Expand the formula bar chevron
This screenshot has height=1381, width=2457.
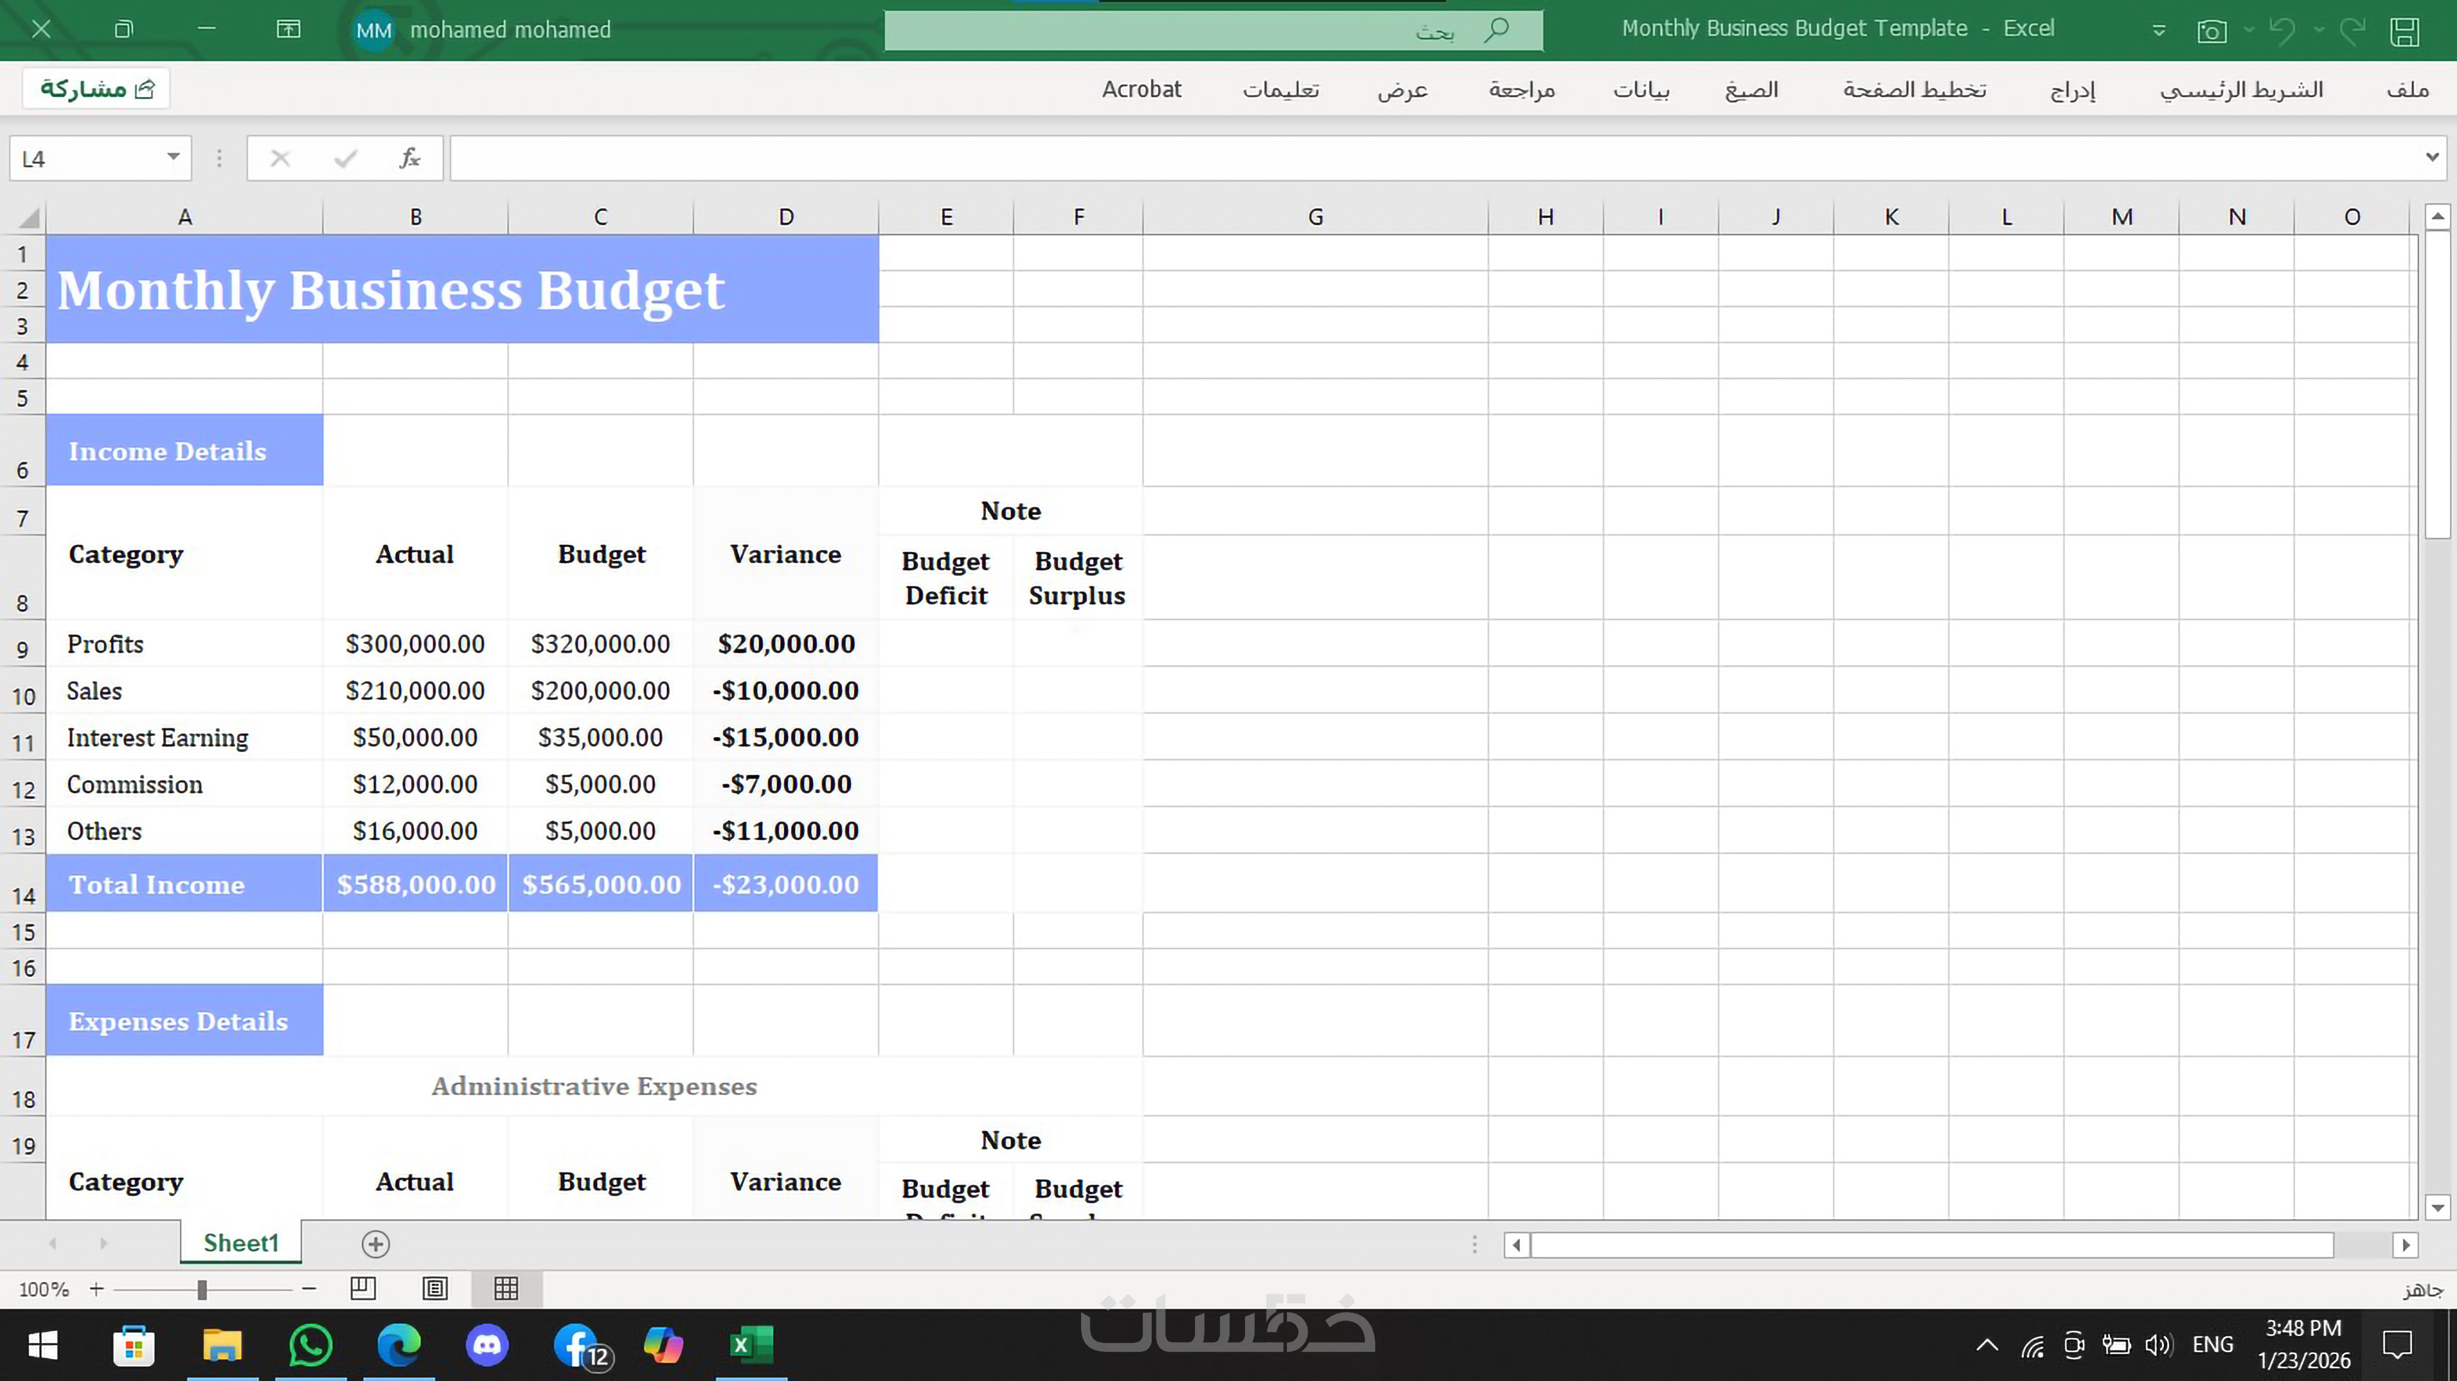click(2432, 158)
